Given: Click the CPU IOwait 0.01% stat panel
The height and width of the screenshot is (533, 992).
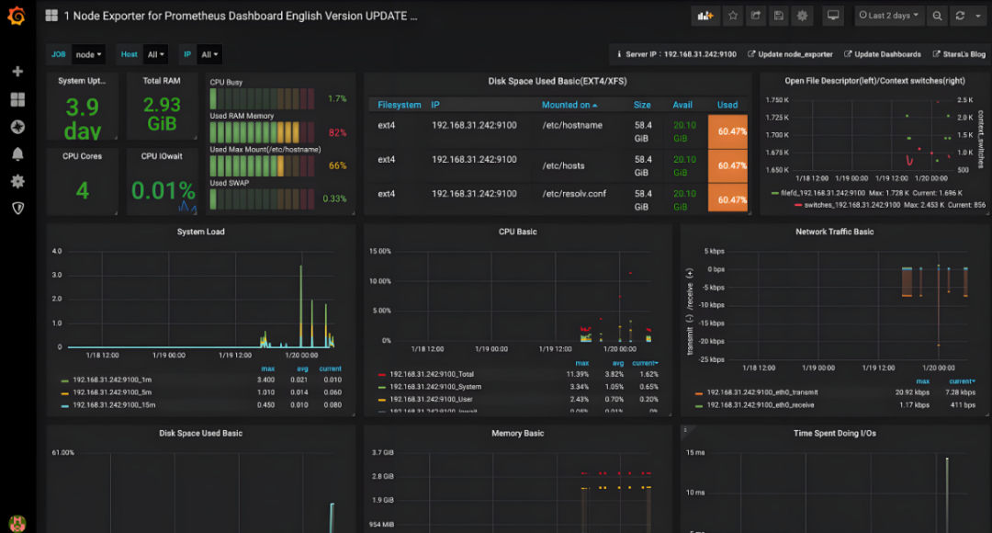Looking at the screenshot, I should pos(162,182).
